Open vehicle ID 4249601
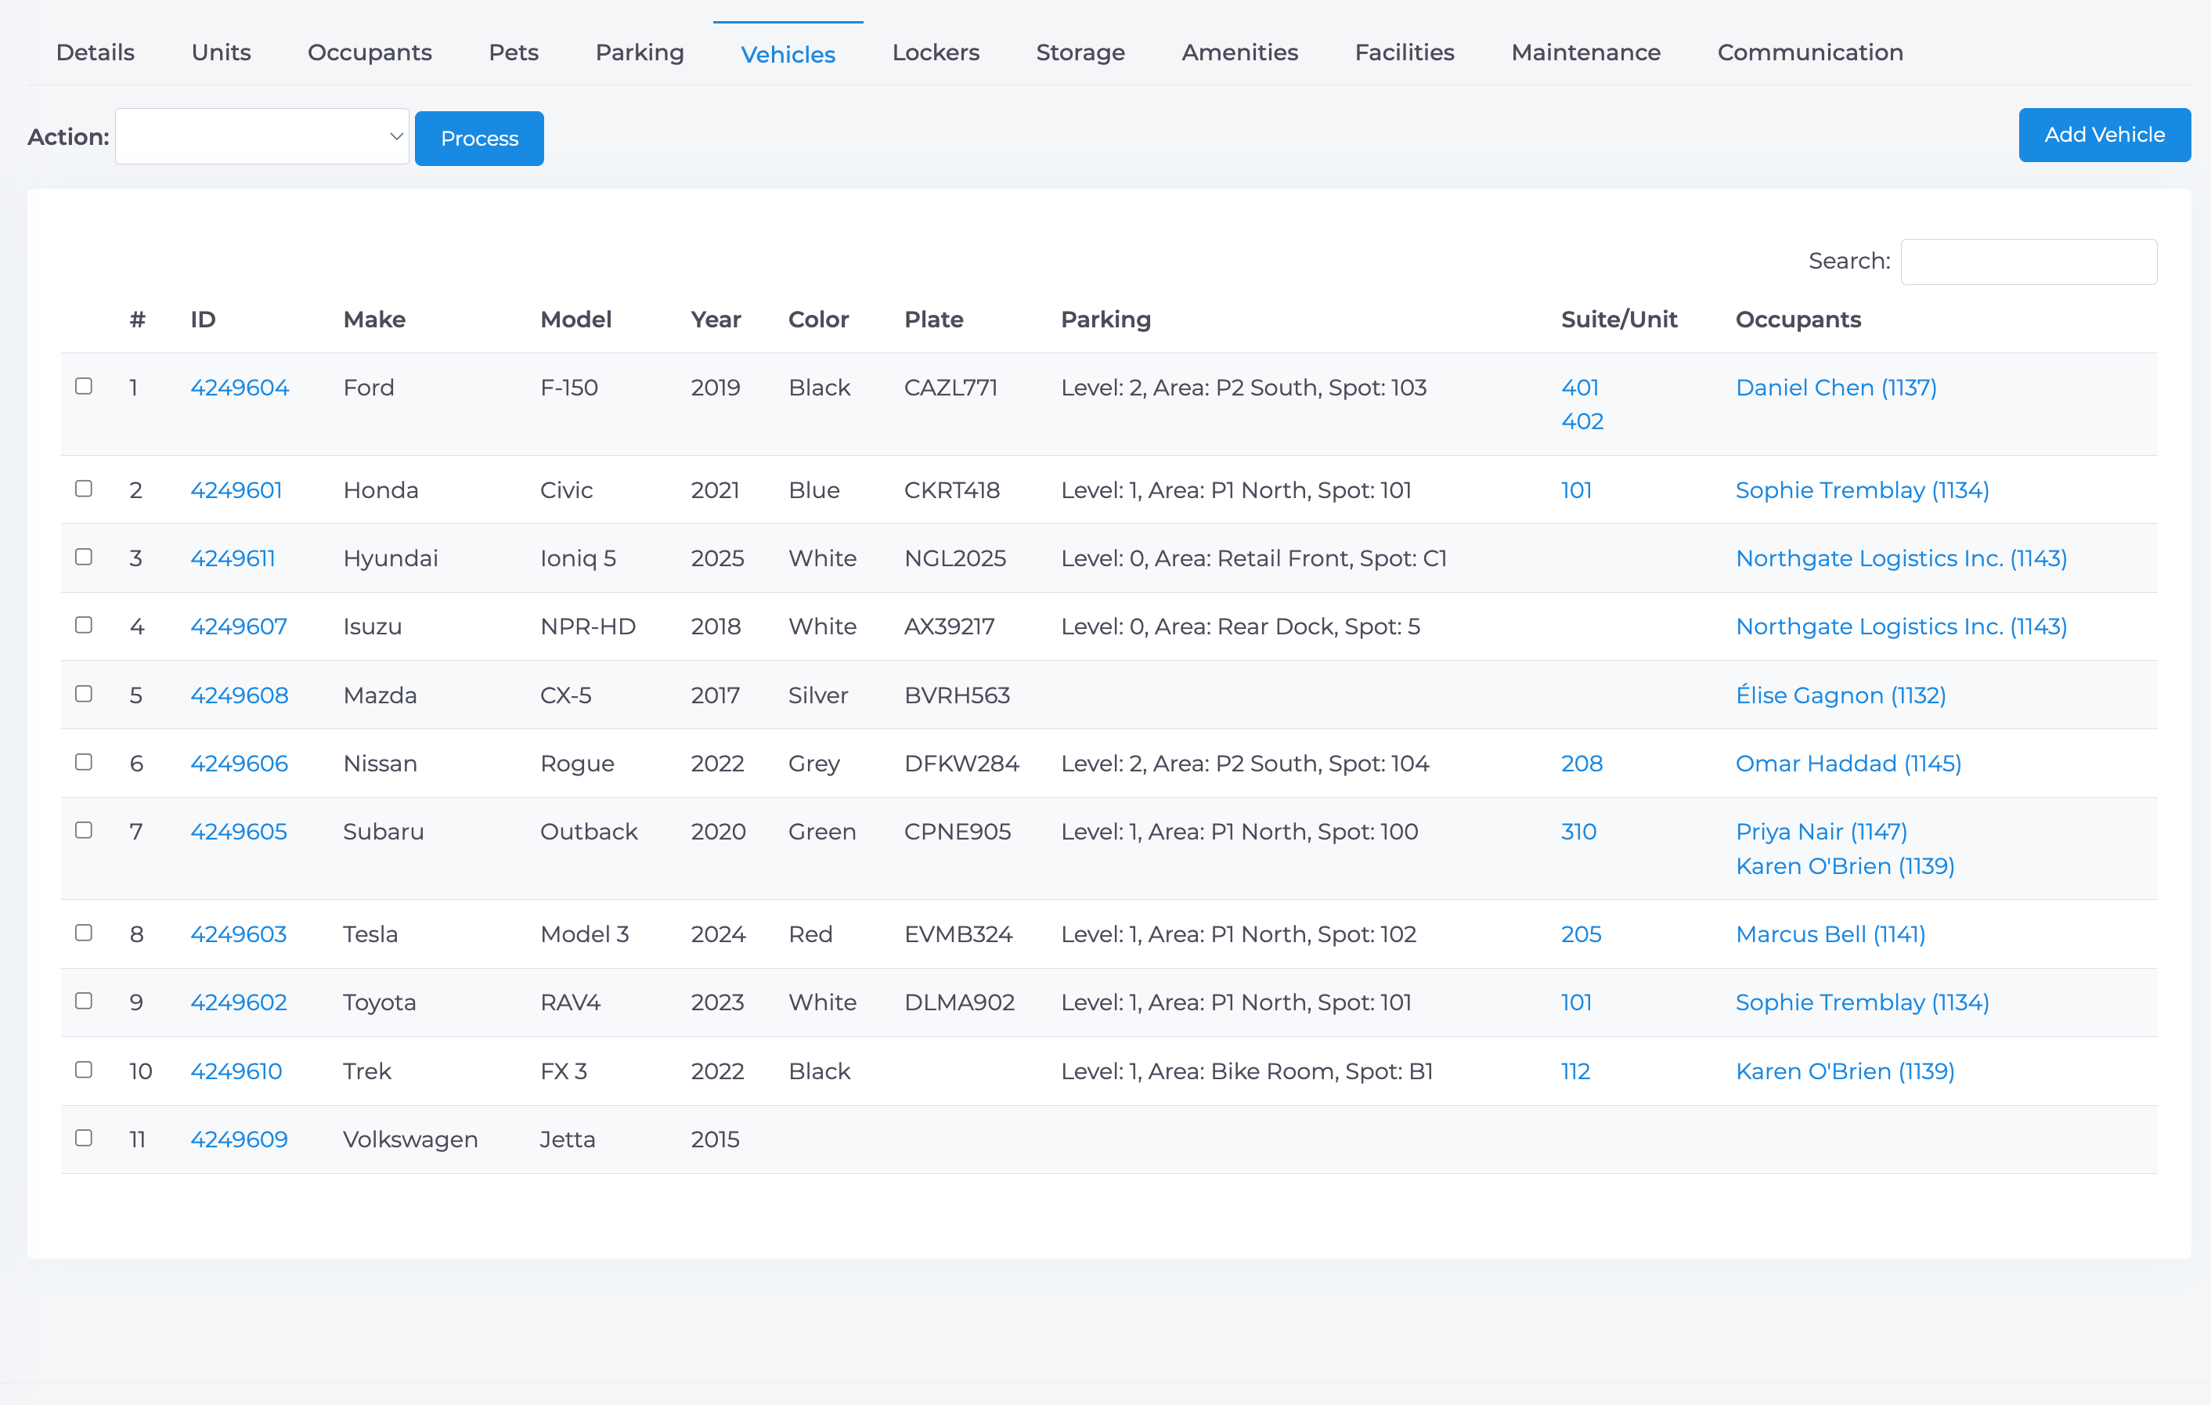 click(236, 490)
